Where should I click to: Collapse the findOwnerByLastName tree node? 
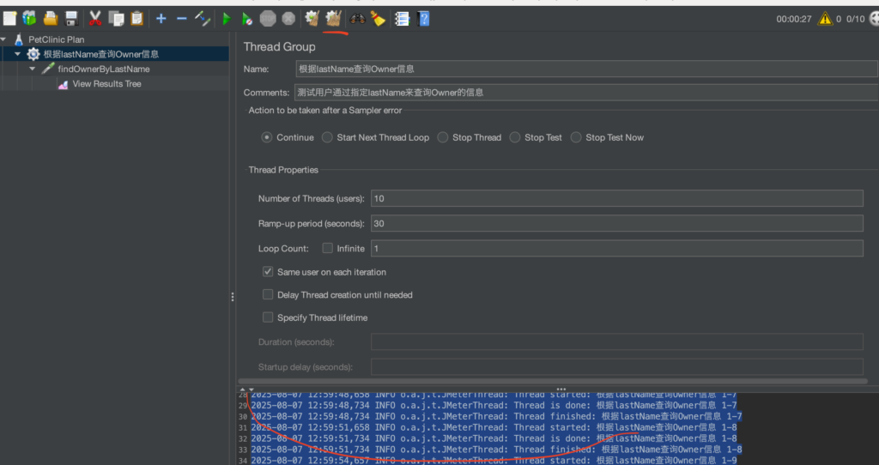pyautogui.click(x=32, y=69)
